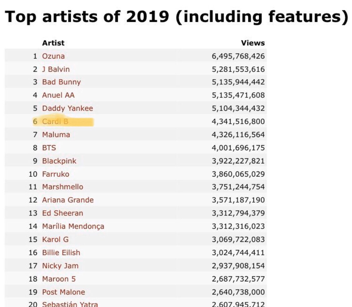
Task: Open the Marshmello link
Action: (63, 187)
